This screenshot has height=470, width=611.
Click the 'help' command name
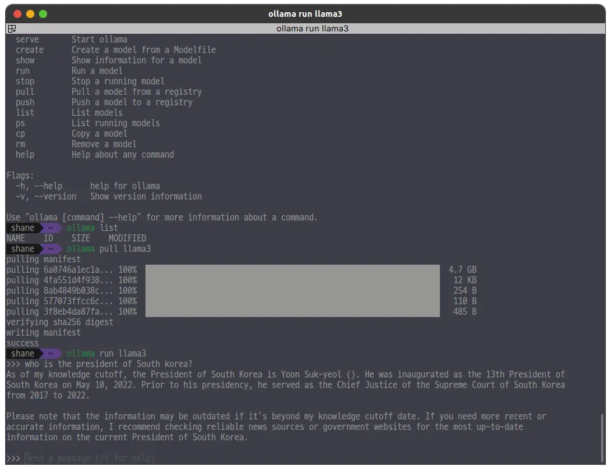pyautogui.click(x=25, y=155)
